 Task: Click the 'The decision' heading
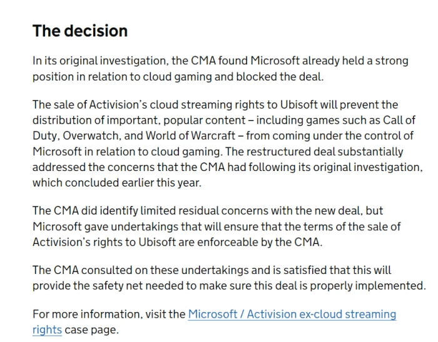click(x=79, y=31)
